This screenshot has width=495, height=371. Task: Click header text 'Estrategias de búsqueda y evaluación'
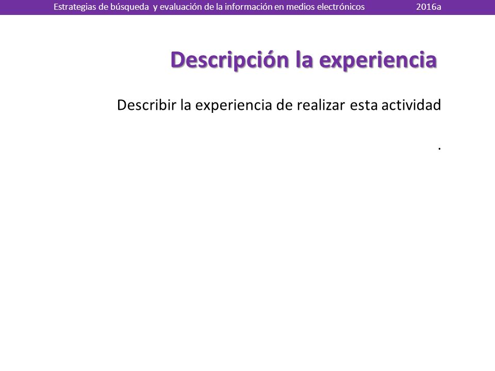128,7
